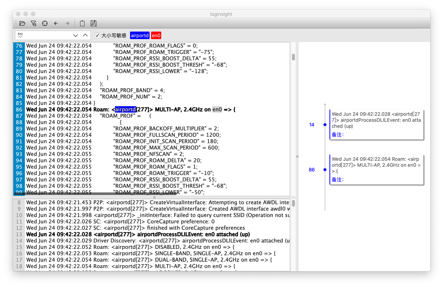Toggle the 大小写敏感 checkbox
The height and width of the screenshot is (287, 443).
pos(97,35)
